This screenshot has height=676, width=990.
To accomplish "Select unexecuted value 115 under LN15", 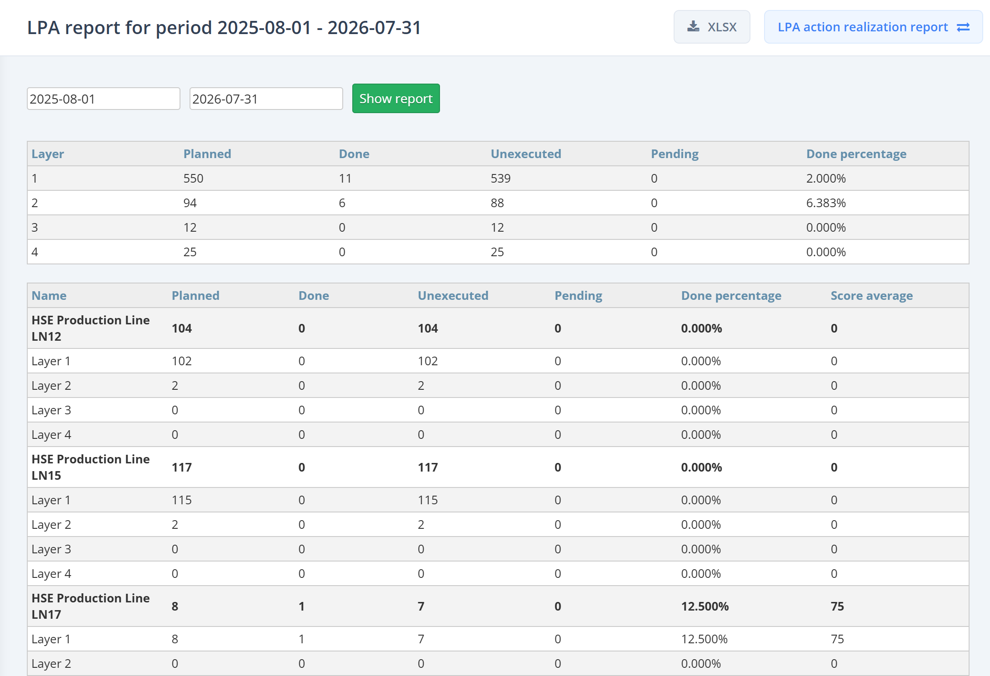I will click(428, 500).
